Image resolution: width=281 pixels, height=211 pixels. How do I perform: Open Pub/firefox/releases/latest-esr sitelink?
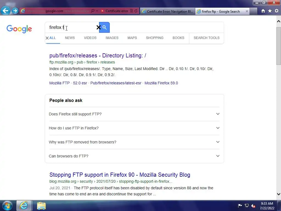[x=116, y=83]
